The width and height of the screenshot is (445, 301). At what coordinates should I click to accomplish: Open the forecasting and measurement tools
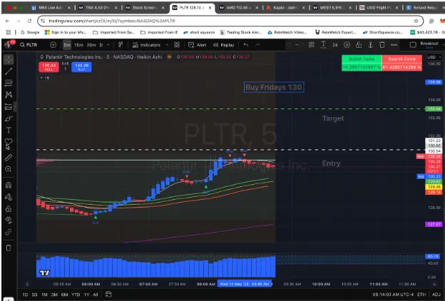(x=9, y=107)
